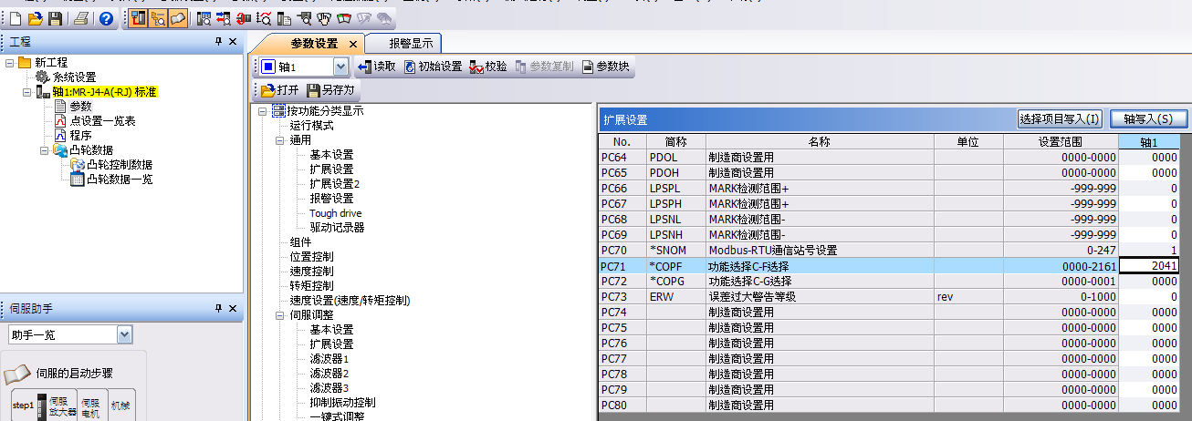Collapse the 凸轮数据 tree node
1192x421 pixels.
pos(45,150)
